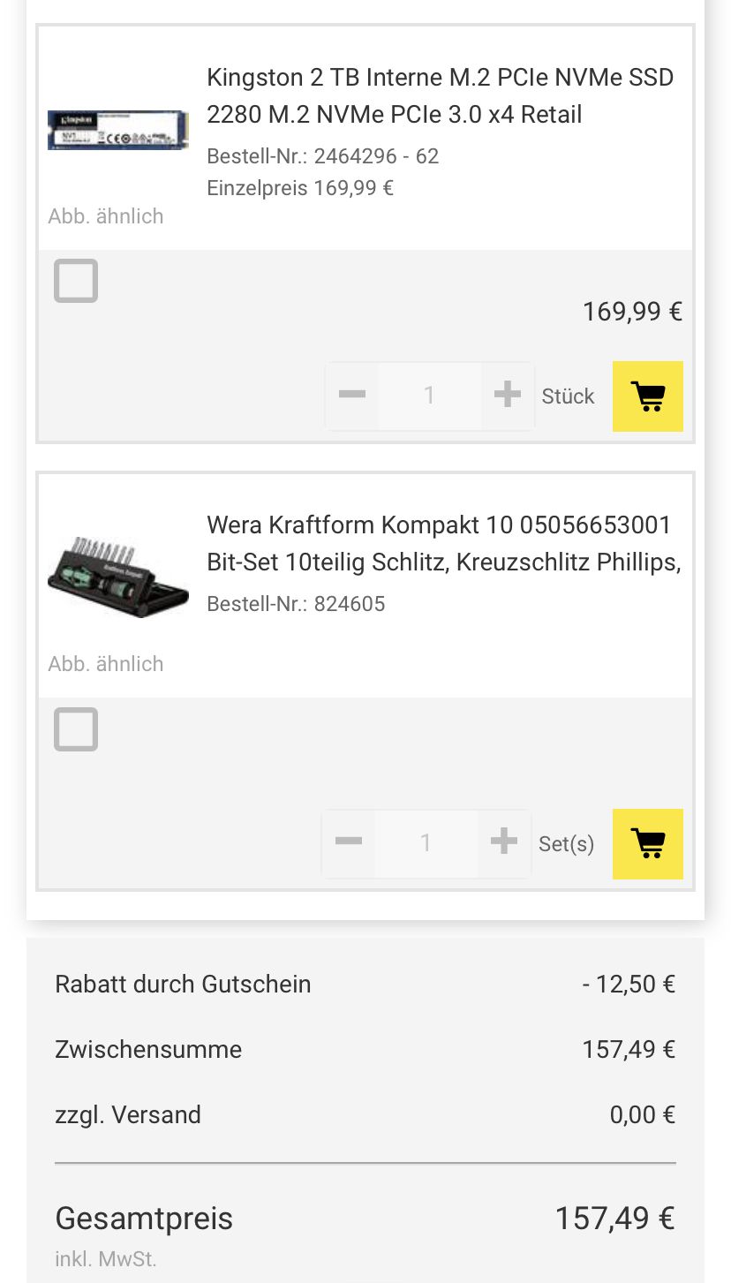Open the Kingston 2 TB NVMe SSD title link

pos(440,95)
